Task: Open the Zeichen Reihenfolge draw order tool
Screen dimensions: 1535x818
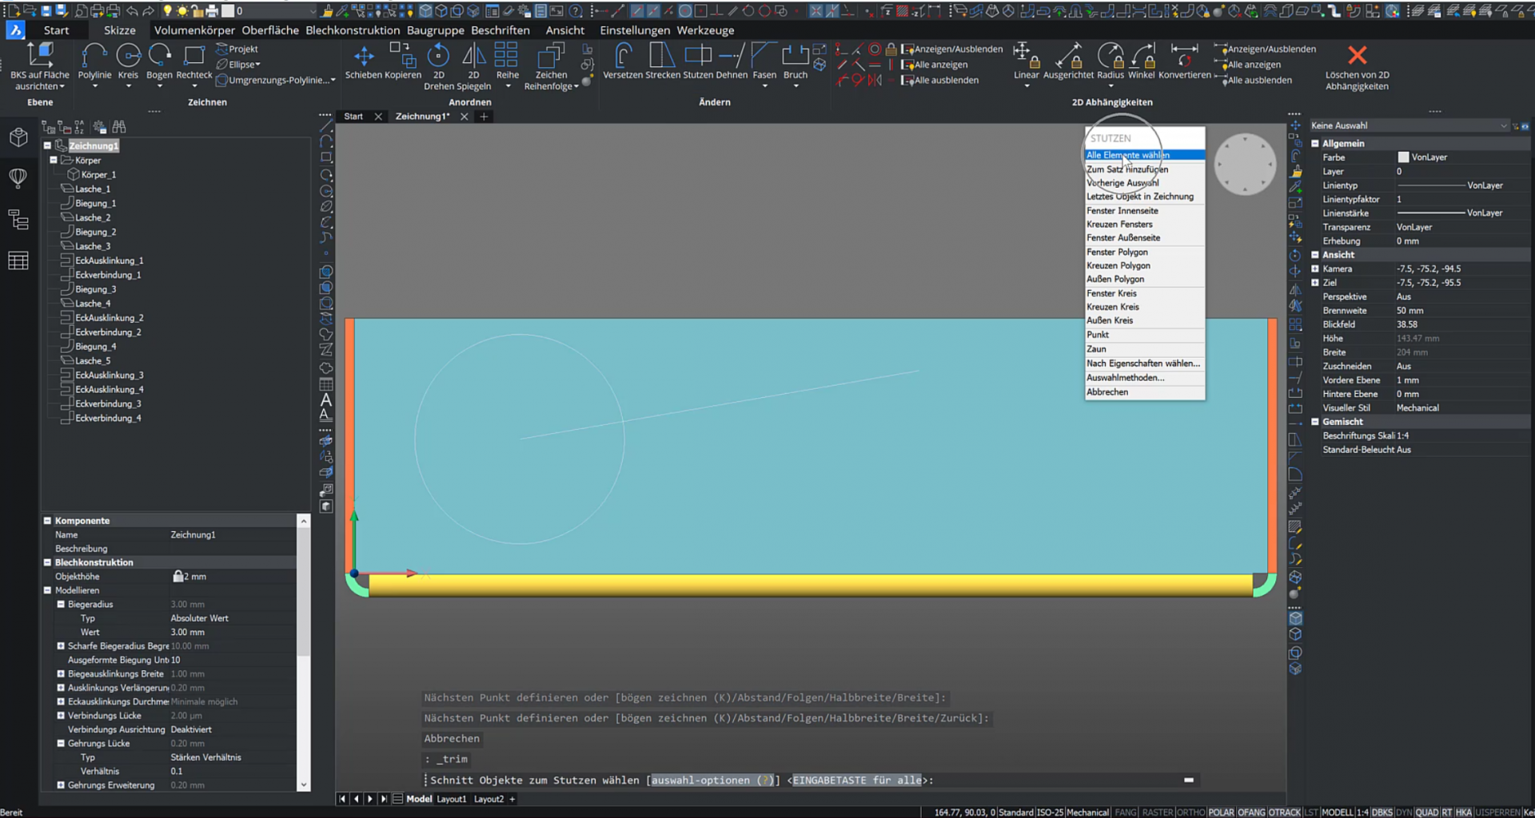Action: click(x=551, y=66)
